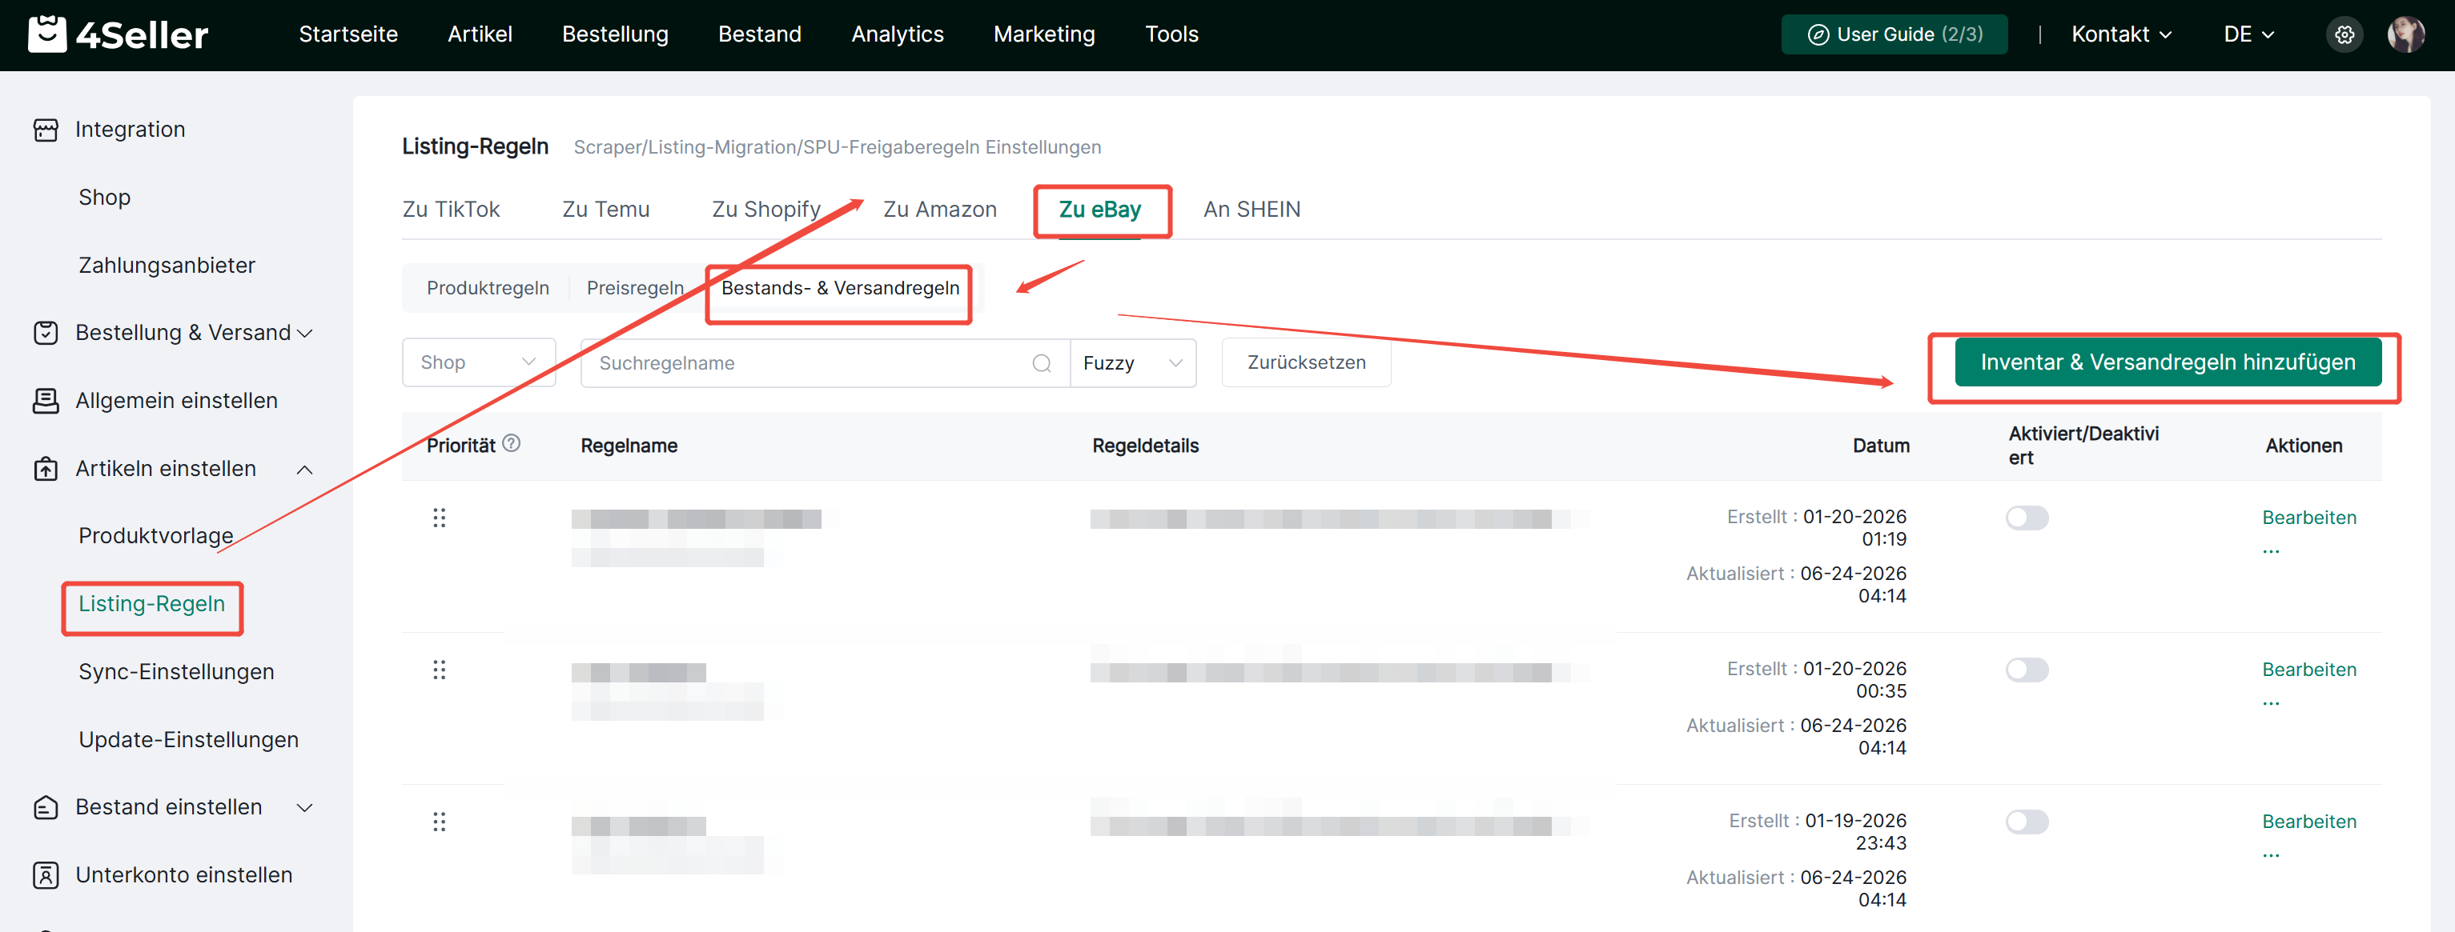This screenshot has width=2455, height=932.
Task: Expand the Bestand einstellen section
Action: point(305,808)
